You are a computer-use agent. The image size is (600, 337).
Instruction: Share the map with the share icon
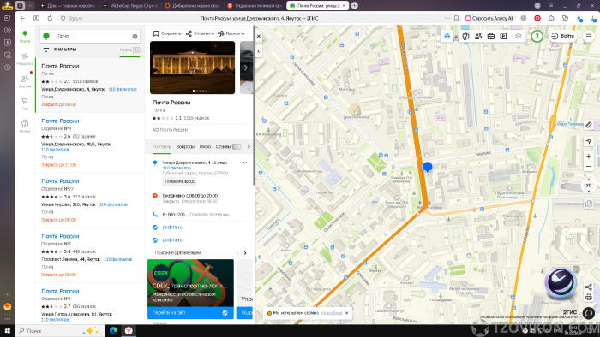point(589,287)
